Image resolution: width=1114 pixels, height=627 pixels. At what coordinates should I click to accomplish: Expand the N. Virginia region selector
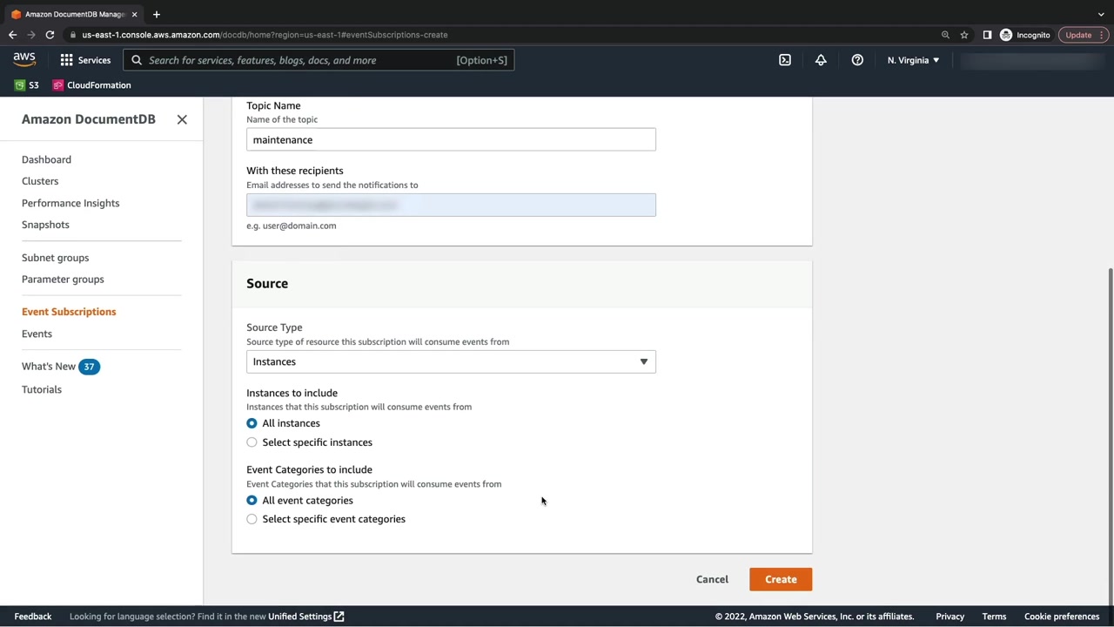point(913,60)
